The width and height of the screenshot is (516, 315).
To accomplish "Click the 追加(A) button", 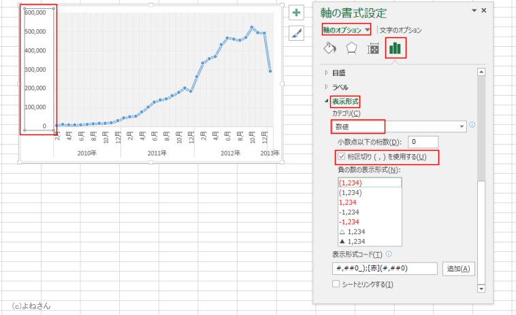I will point(458,269).
